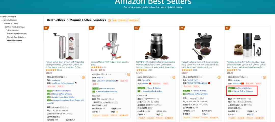Open Coffee, Tea & Espresso category
The image size is (275, 122).
(15, 27)
